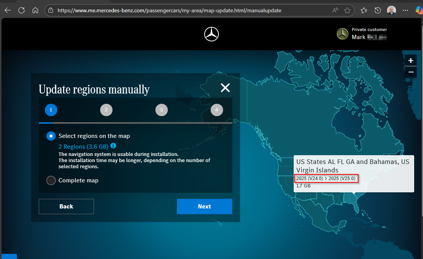
Task: Open the favorites list icon
Action: point(364,10)
